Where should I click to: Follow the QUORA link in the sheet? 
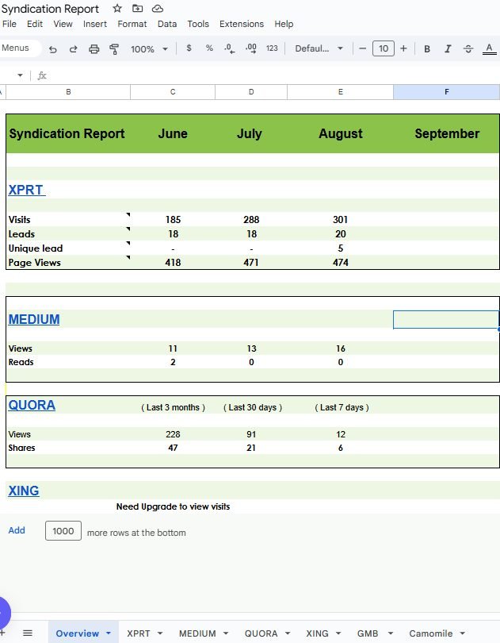32,405
